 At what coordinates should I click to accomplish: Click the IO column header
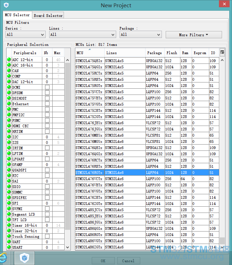(x=213, y=53)
